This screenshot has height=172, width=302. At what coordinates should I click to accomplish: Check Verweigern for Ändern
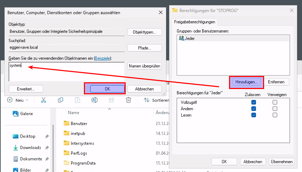click(x=275, y=109)
